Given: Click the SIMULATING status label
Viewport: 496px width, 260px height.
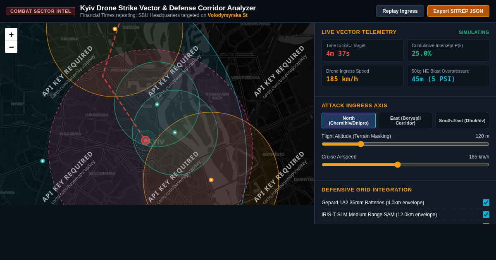Looking at the screenshot, I should coord(474,32).
